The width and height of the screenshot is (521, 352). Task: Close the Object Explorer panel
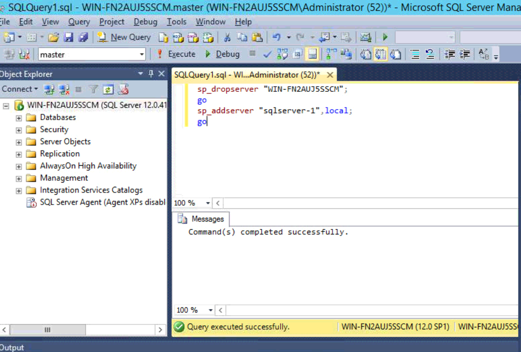coord(161,73)
